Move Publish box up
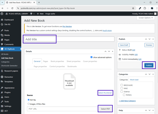 pos(146,39)
